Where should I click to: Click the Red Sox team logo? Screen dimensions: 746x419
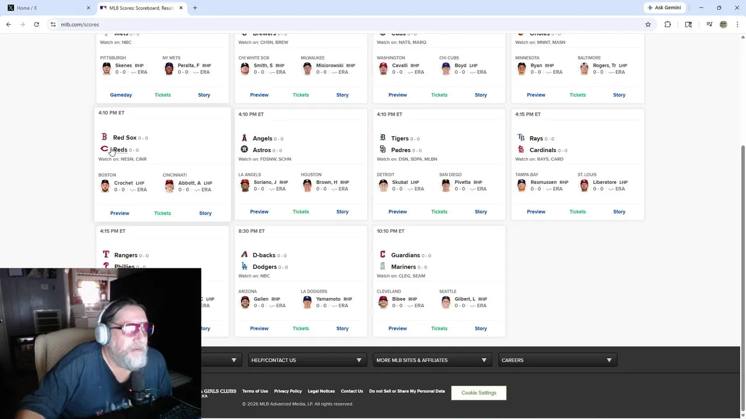(104, 137)
